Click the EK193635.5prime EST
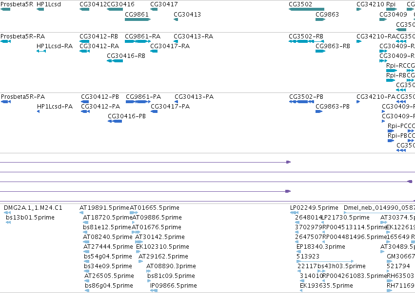 pos(301,291)
